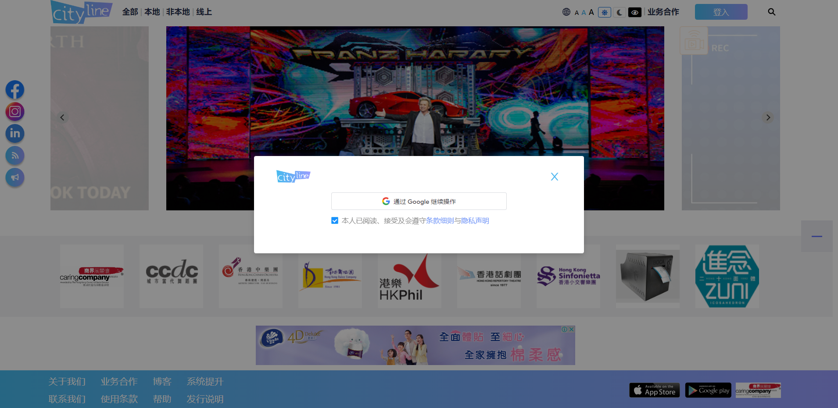This screenshot has width=838, height=408.
Task: Click the megaphone announcement icon
Action: pyautogui.click(x=15, y=177)
